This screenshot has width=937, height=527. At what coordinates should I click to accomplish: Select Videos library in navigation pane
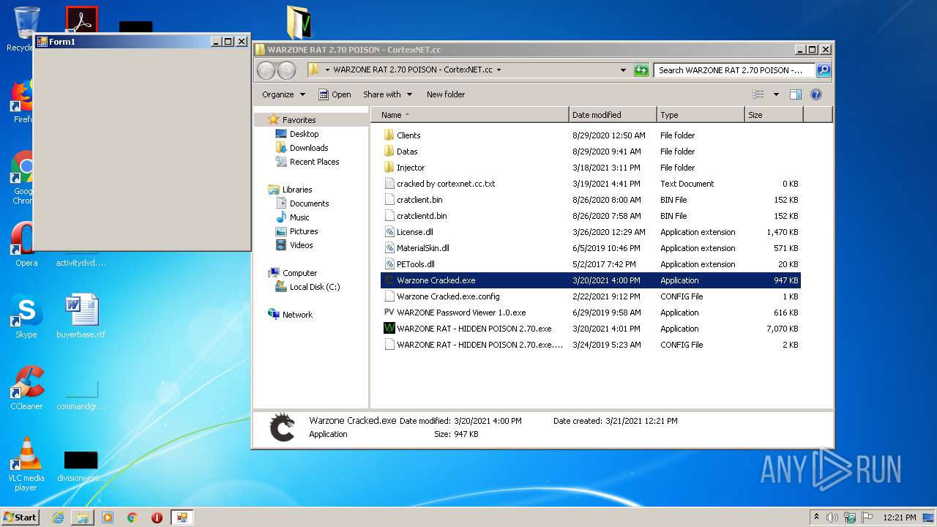click(301, 245)
